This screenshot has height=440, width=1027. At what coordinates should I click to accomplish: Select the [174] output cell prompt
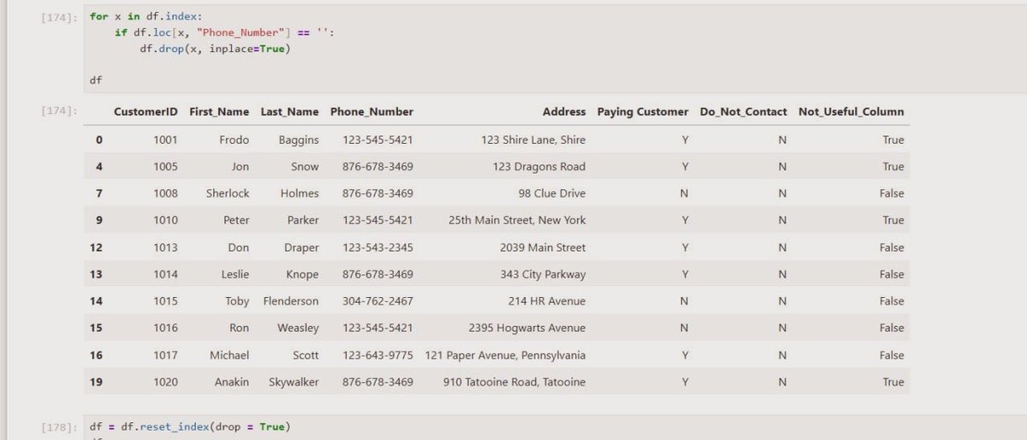[61, 111]
